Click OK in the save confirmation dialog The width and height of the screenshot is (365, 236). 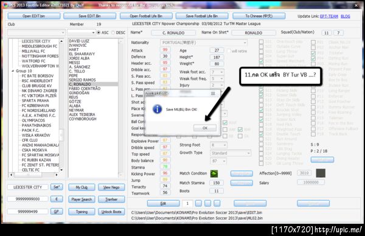coord(205,128)
